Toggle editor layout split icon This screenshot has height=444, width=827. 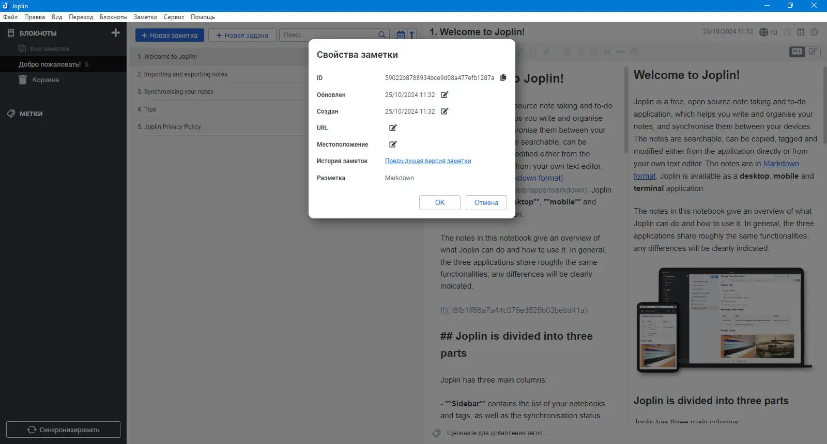[x=801, y=32]
